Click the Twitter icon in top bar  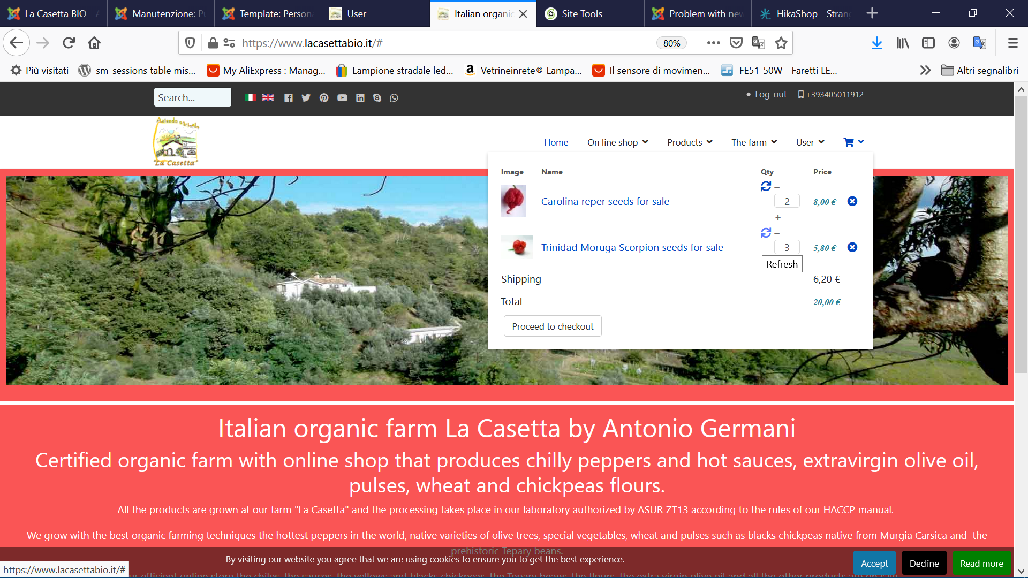coord(306,98)
